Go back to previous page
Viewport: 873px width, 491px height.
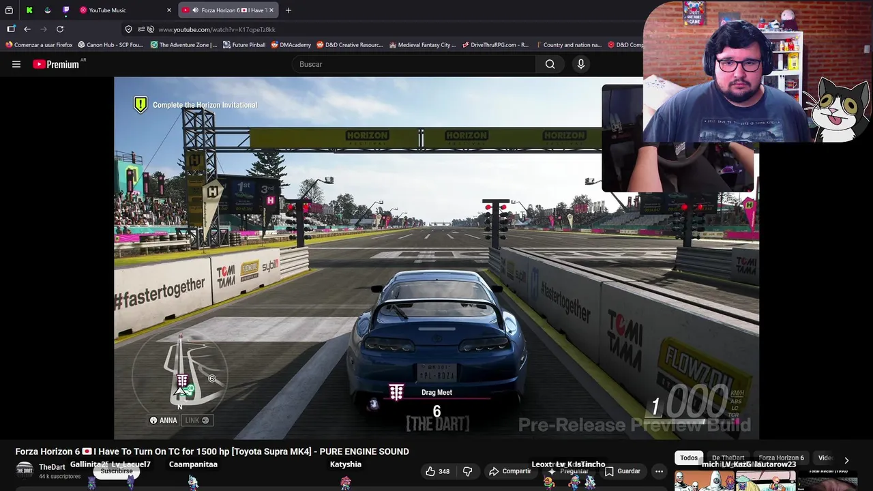(x=27, y=29)
